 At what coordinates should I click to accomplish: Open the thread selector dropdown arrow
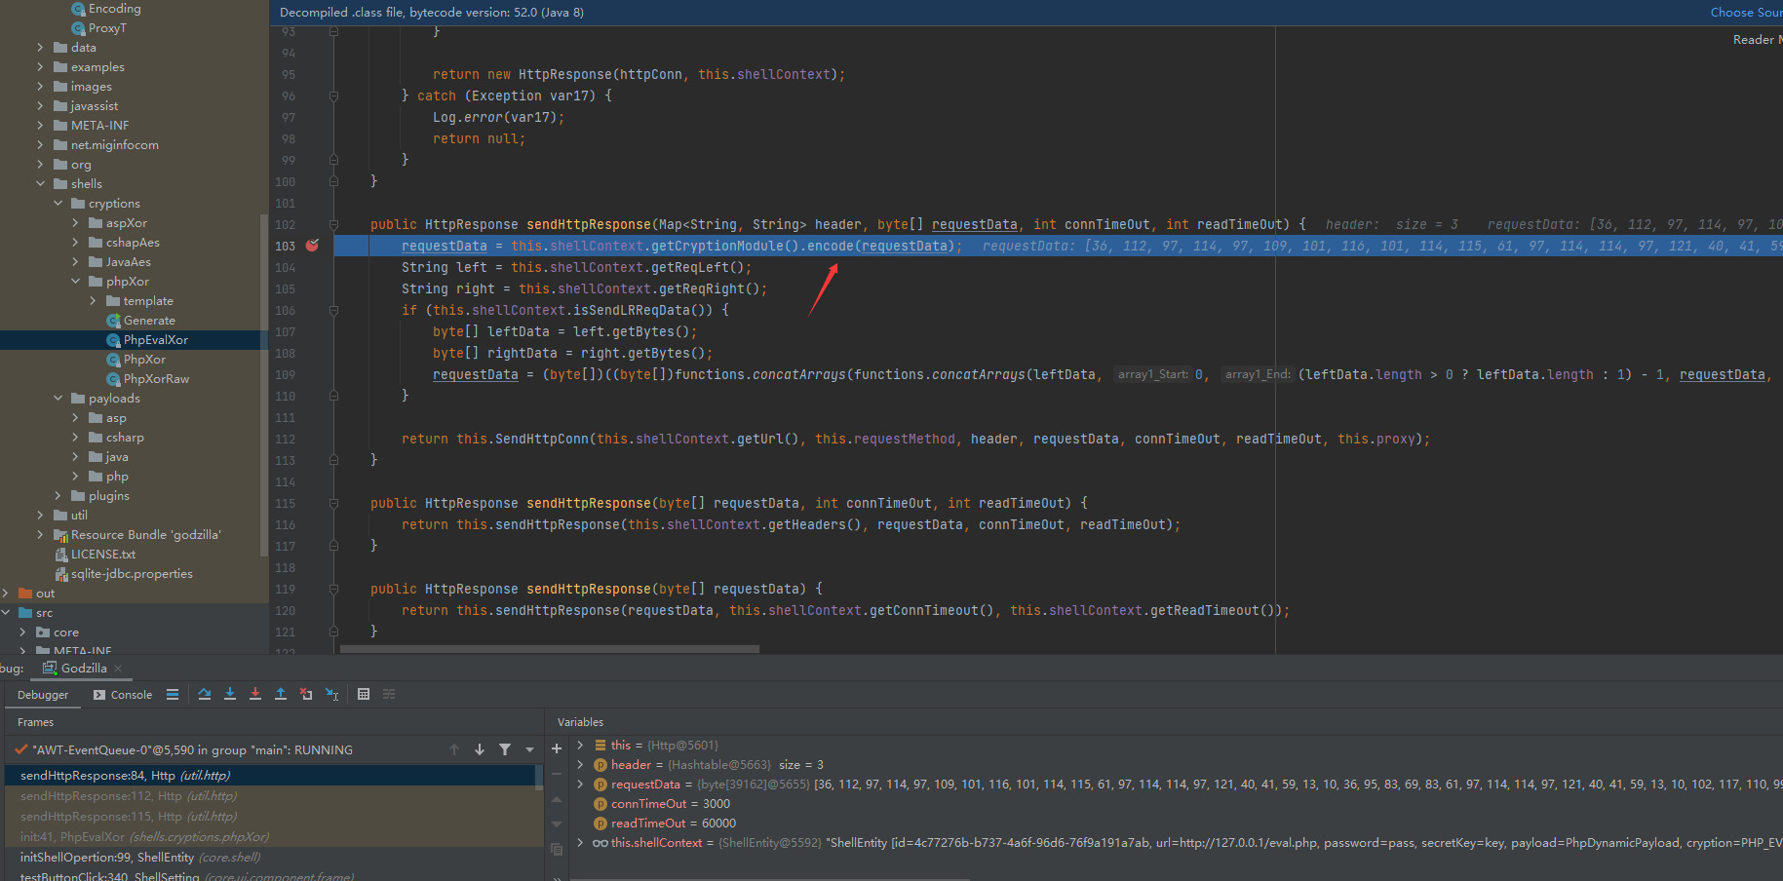[530, 749]
